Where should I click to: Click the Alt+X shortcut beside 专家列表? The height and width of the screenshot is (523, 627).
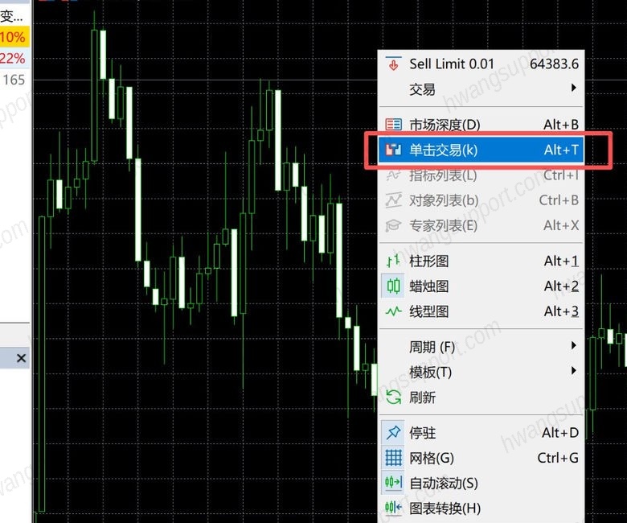click(561, 225)
